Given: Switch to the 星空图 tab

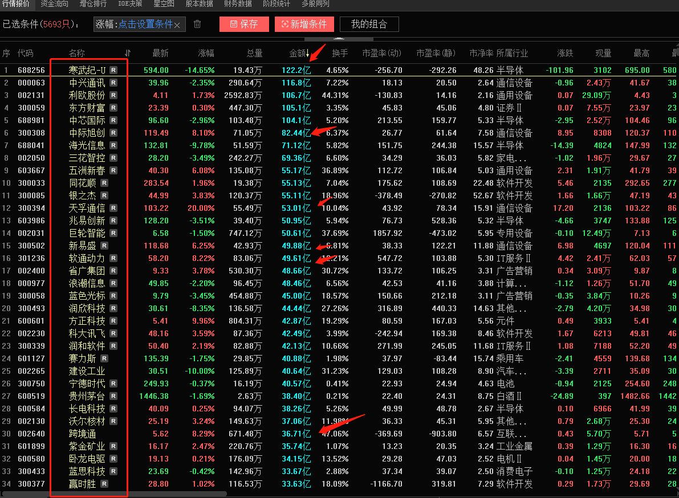Looking at the screenshot, I should [x=164, y=3].
